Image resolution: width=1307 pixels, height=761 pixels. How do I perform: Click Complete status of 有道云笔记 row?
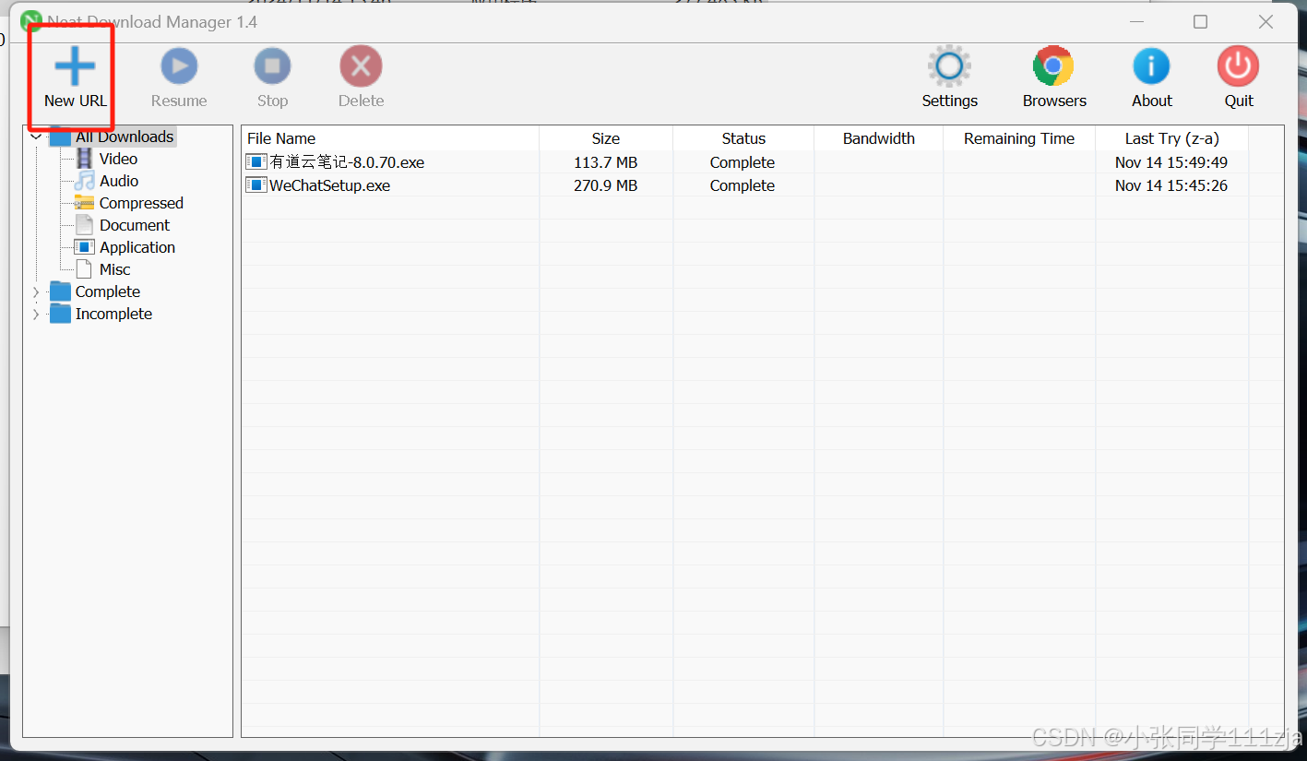coord(743,162)
